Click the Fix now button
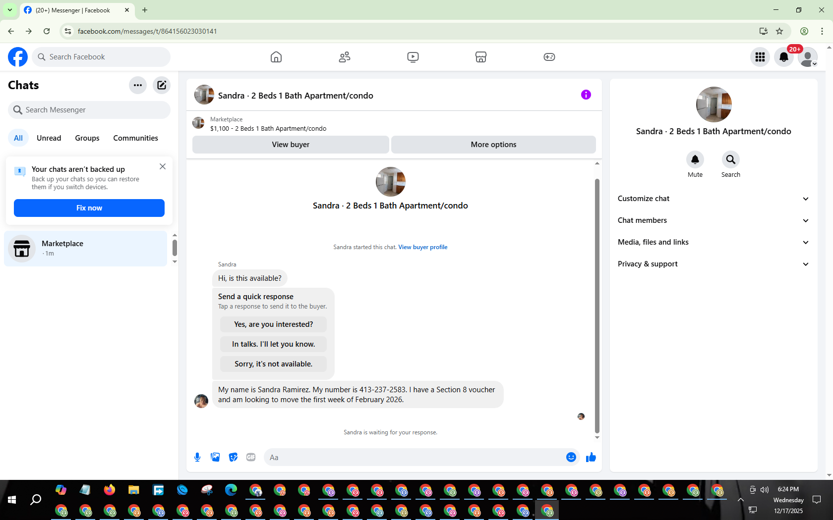The width and height of the screenshot is (833, 520). tap(89, 208)
